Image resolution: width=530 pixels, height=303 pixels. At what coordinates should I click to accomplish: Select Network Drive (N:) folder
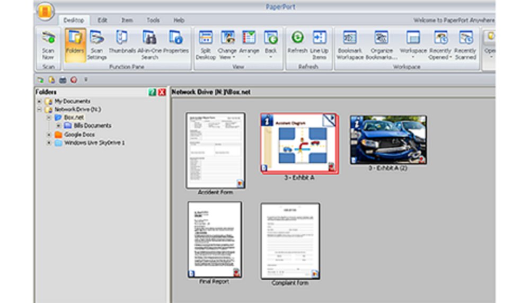73,110
